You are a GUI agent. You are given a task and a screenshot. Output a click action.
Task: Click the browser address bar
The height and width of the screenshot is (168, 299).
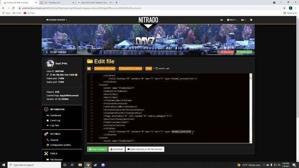(x=149, y=8)
